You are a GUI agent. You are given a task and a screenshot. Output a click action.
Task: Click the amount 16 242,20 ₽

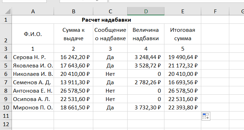[74, 57]
